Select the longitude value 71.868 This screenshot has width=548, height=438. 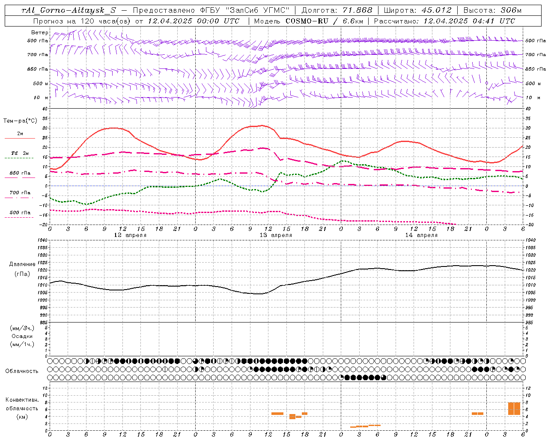[357, 10]
